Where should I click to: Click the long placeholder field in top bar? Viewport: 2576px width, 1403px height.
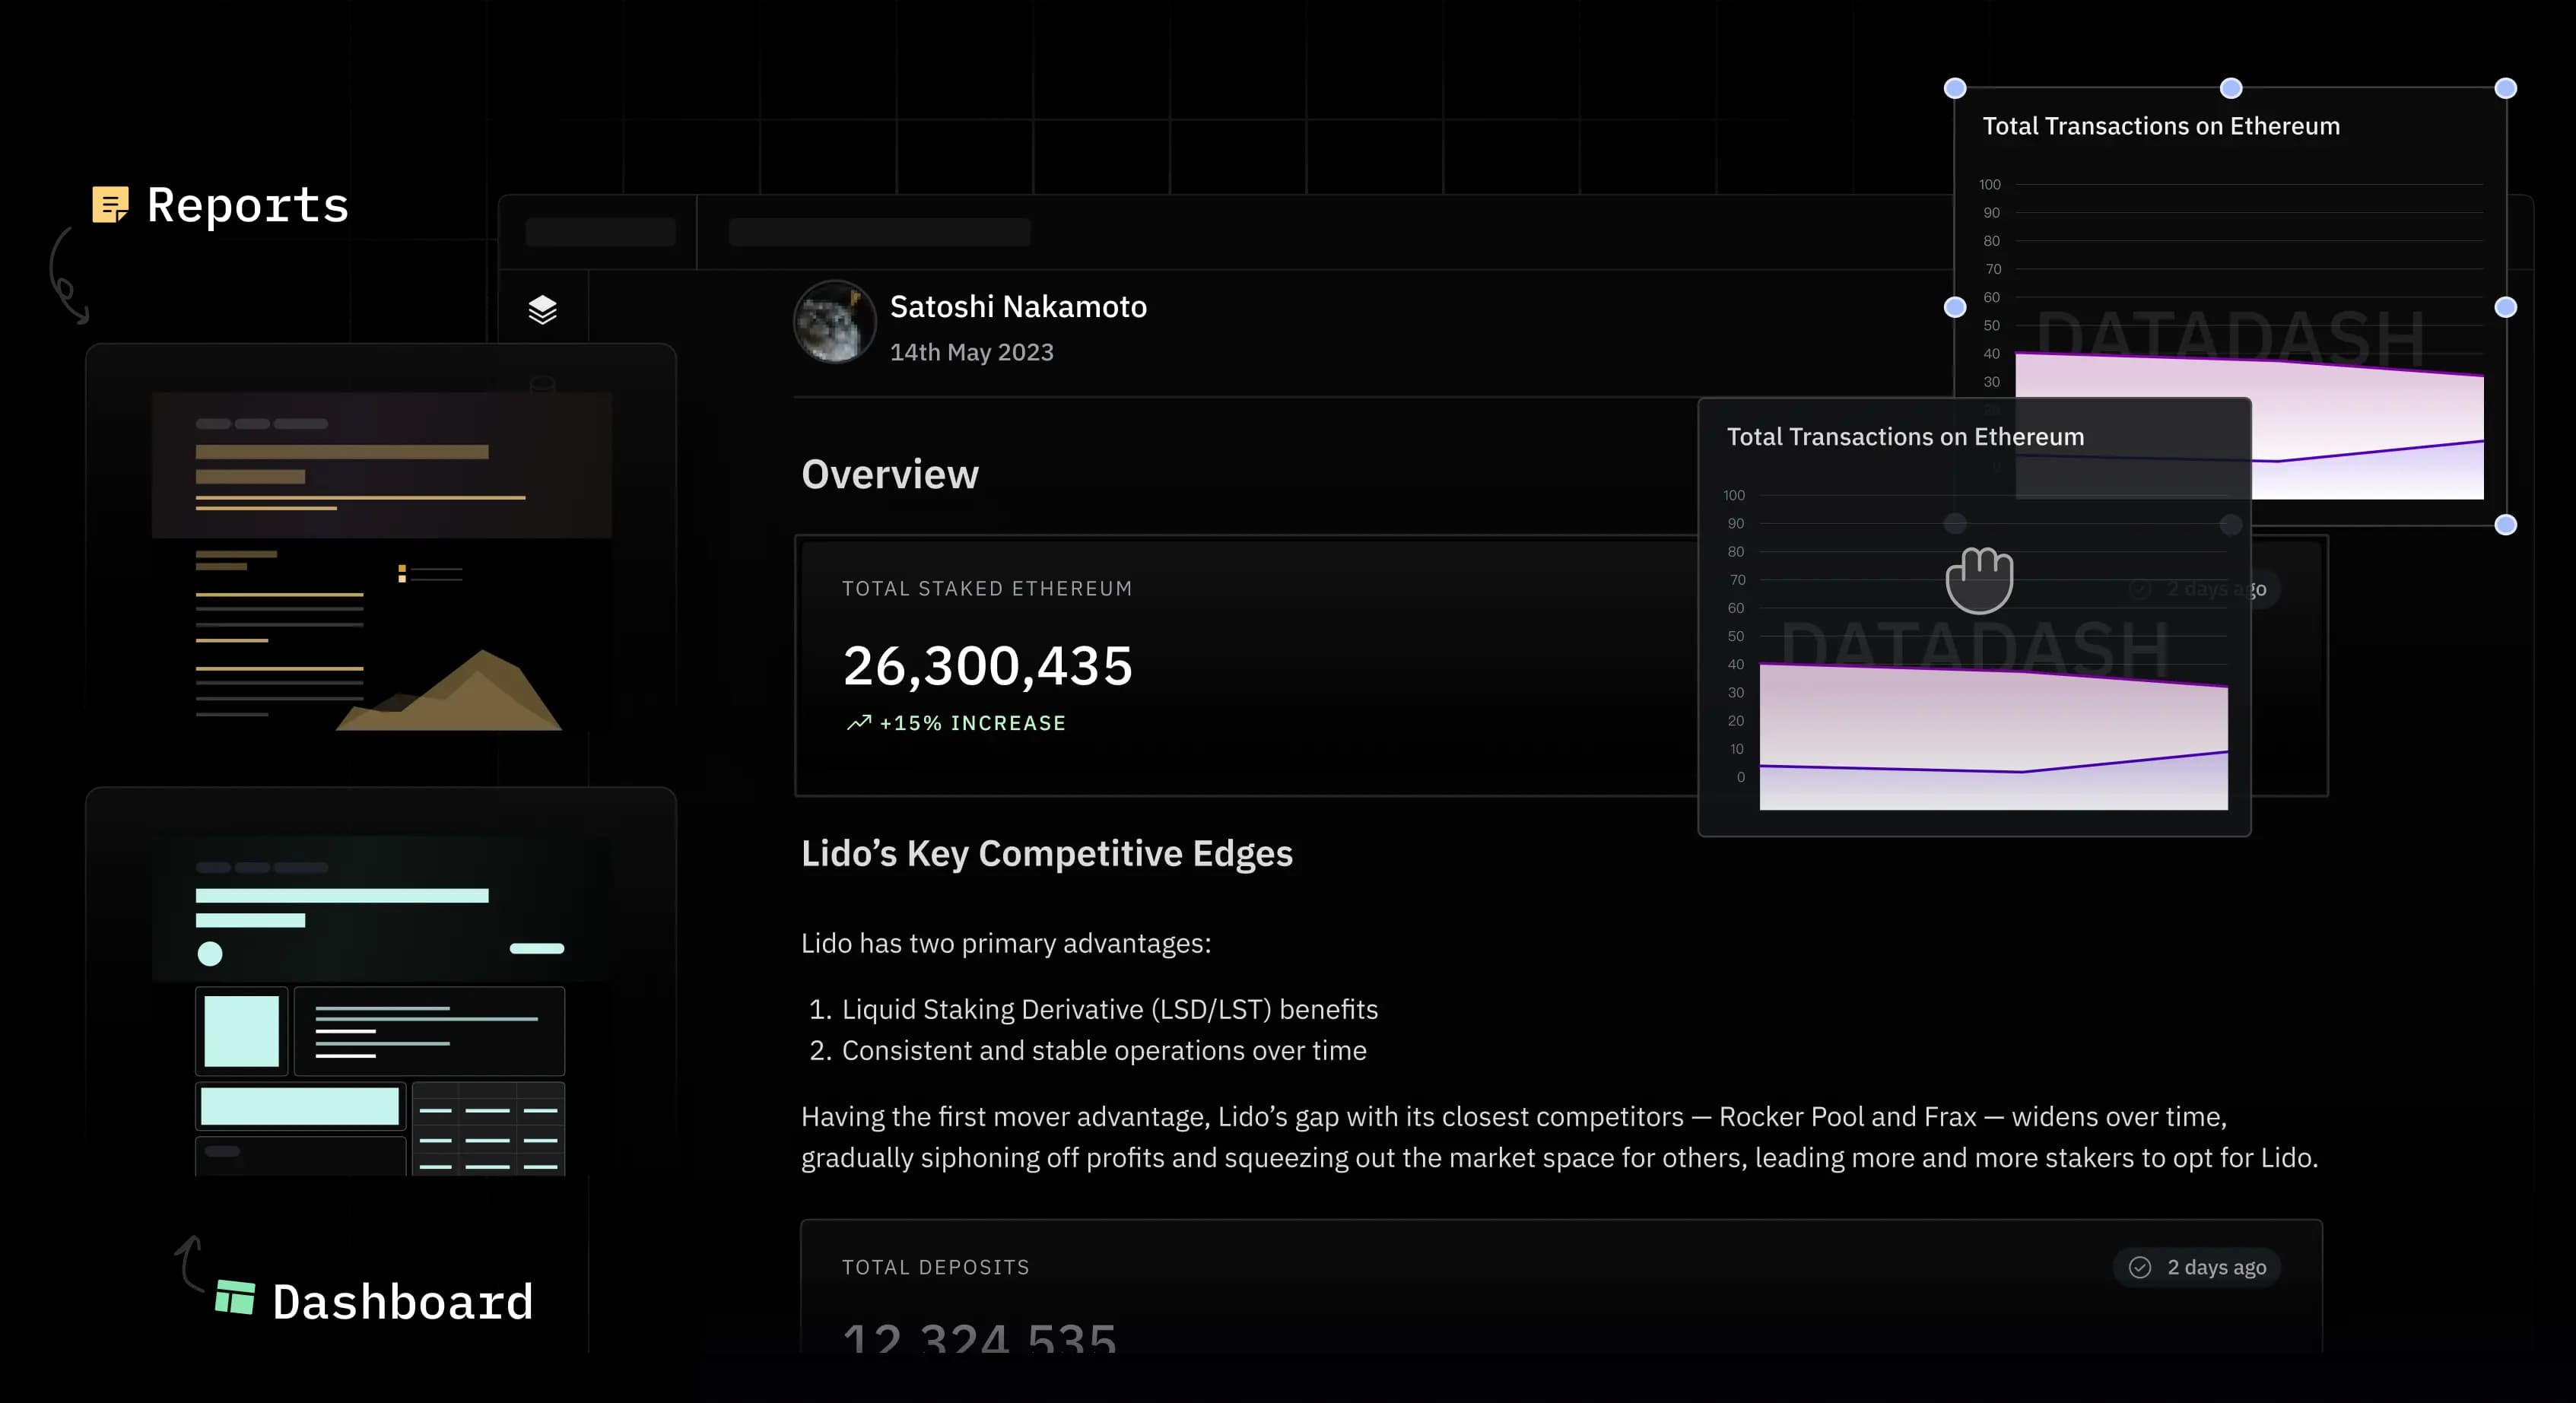pyautogui.click(x=879, y=232)
